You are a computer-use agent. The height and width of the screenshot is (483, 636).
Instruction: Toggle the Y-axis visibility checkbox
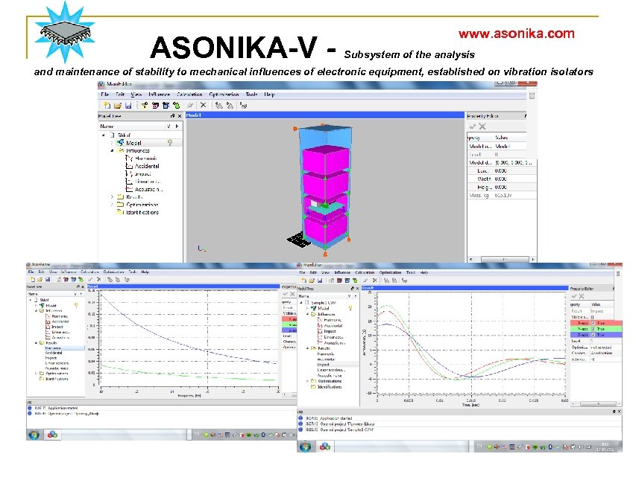point(594,329)
